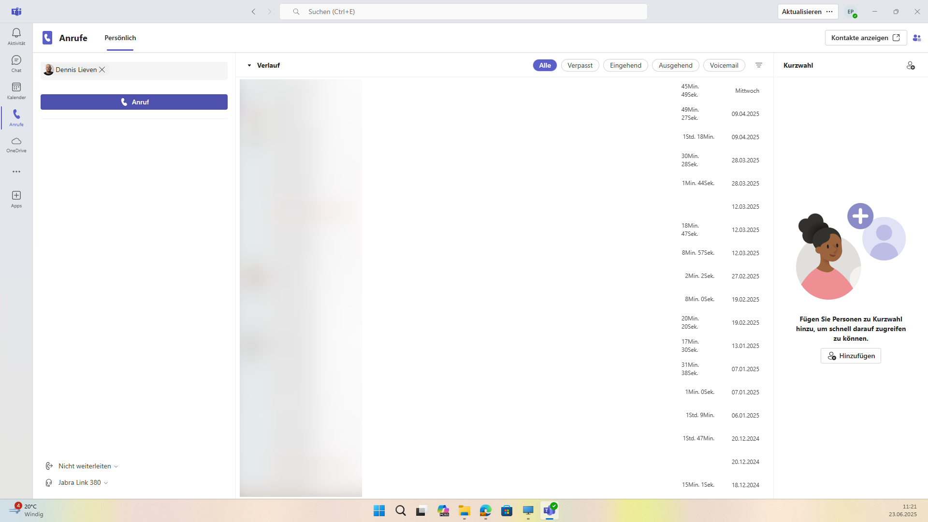Collapse the Verlauf section
Image resolution: width=928 pixels, height=522 pixels.
coord(249,65)
